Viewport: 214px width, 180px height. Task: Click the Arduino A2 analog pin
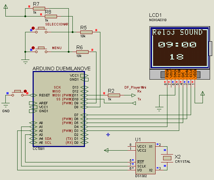coord(33,131)
